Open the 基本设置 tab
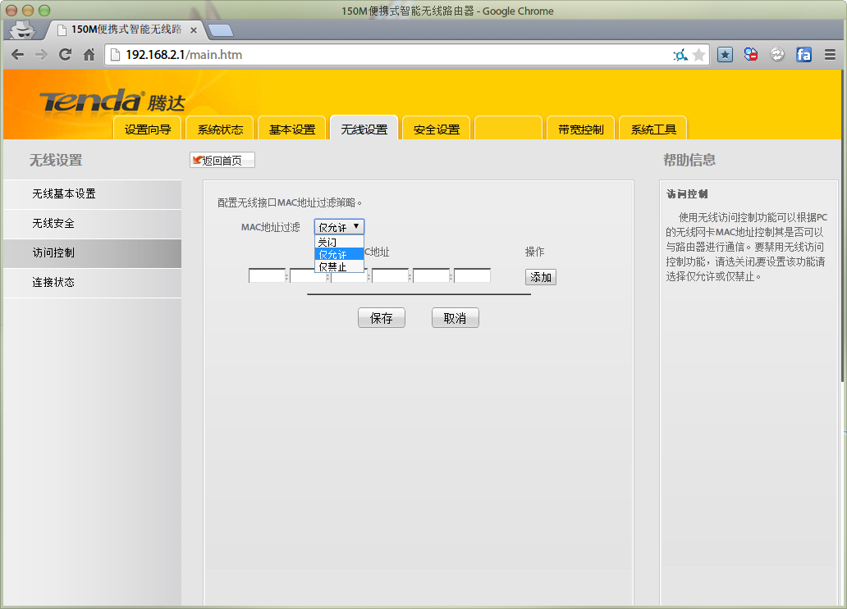The width and height of the screenshot is (847, 609). click(291, 129)
